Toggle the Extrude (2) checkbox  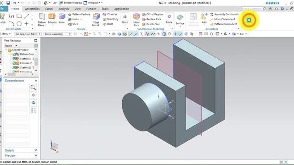pos(14,63)
